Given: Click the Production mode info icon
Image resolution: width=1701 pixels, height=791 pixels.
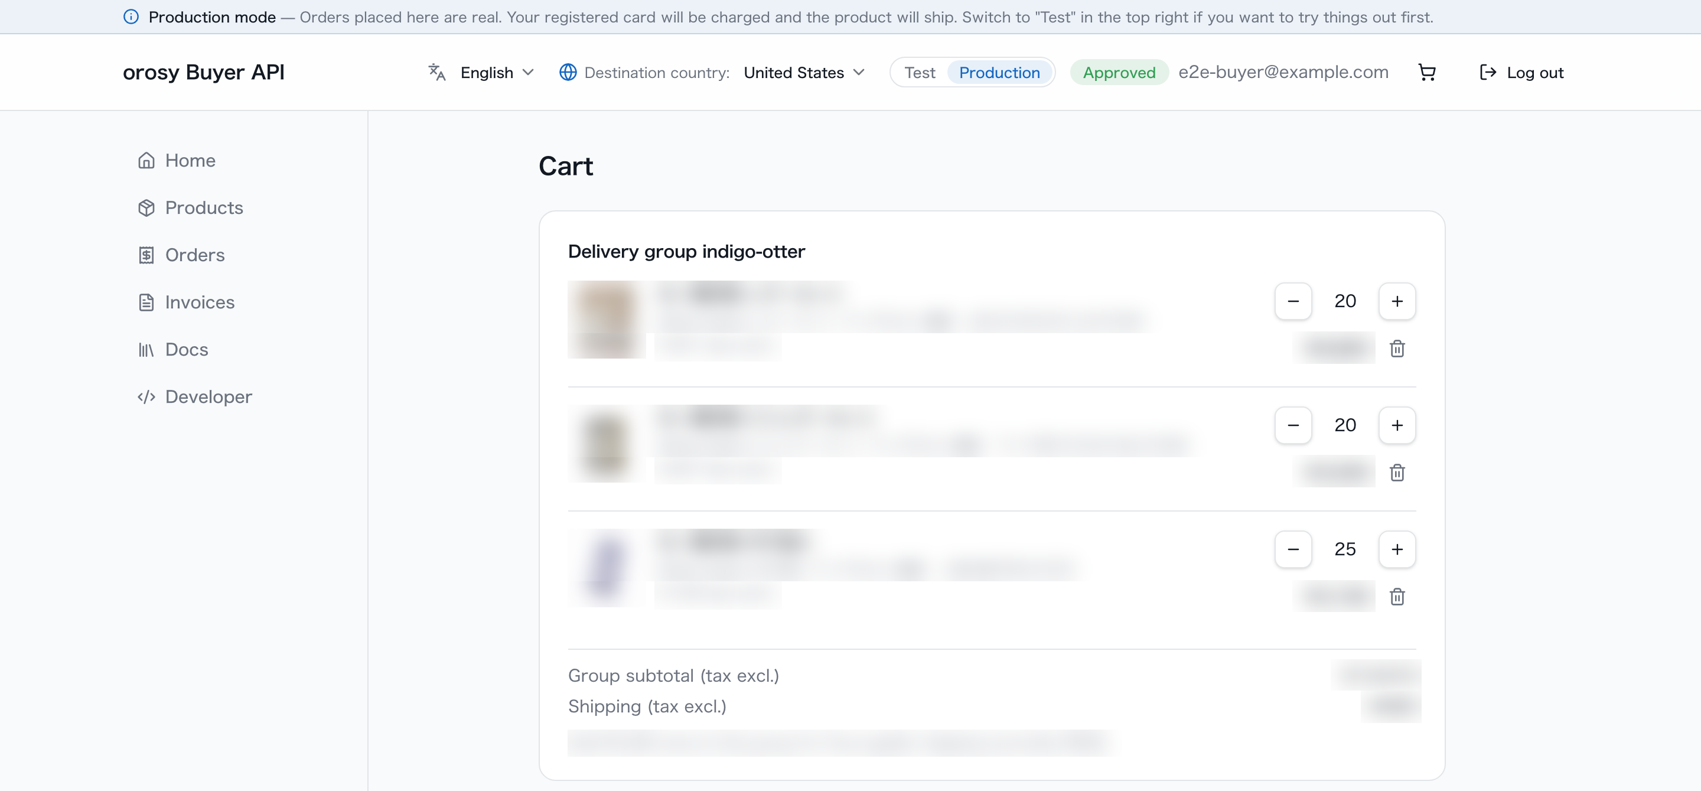Looking at the screenshot, I should coord(131,17).
